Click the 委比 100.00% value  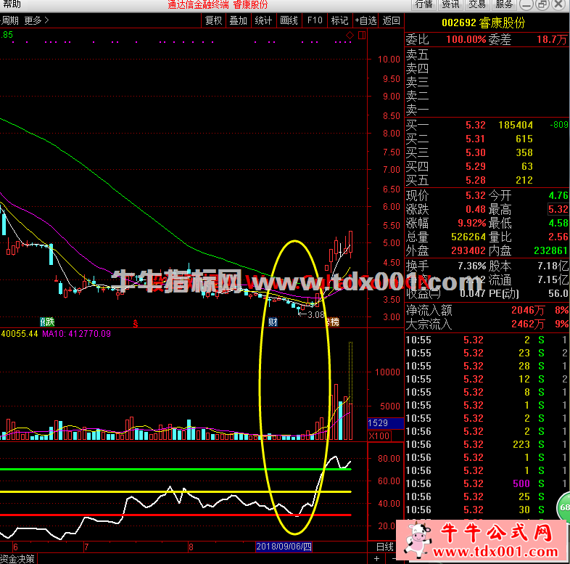[466, 39]
